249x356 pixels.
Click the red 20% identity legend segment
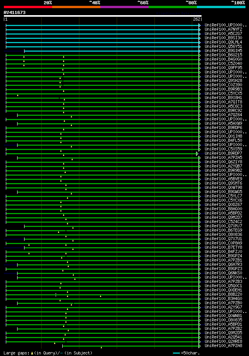(28, 7)
